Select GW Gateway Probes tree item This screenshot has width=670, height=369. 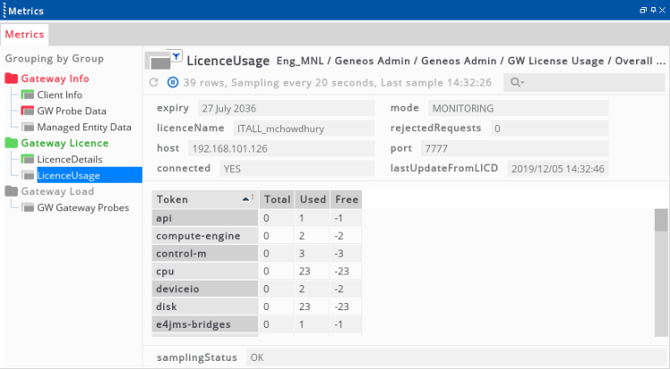pyautogui.click(x=82, y=208)
